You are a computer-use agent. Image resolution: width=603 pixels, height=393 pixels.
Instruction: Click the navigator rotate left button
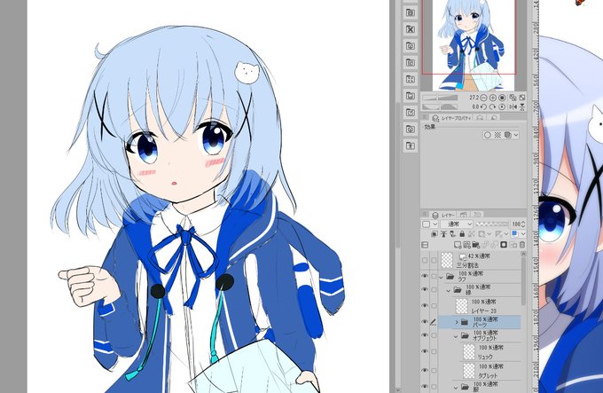[483, 107]
